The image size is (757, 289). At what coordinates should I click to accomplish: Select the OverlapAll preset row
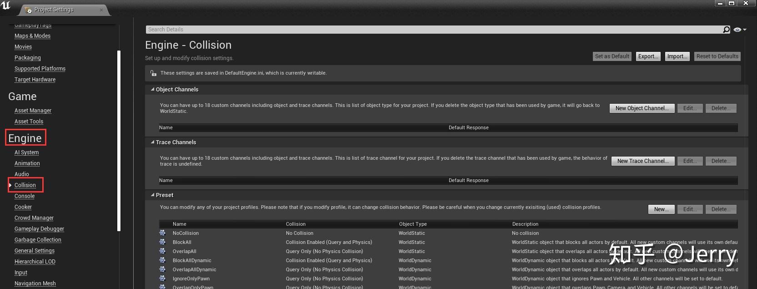[448, 251]
